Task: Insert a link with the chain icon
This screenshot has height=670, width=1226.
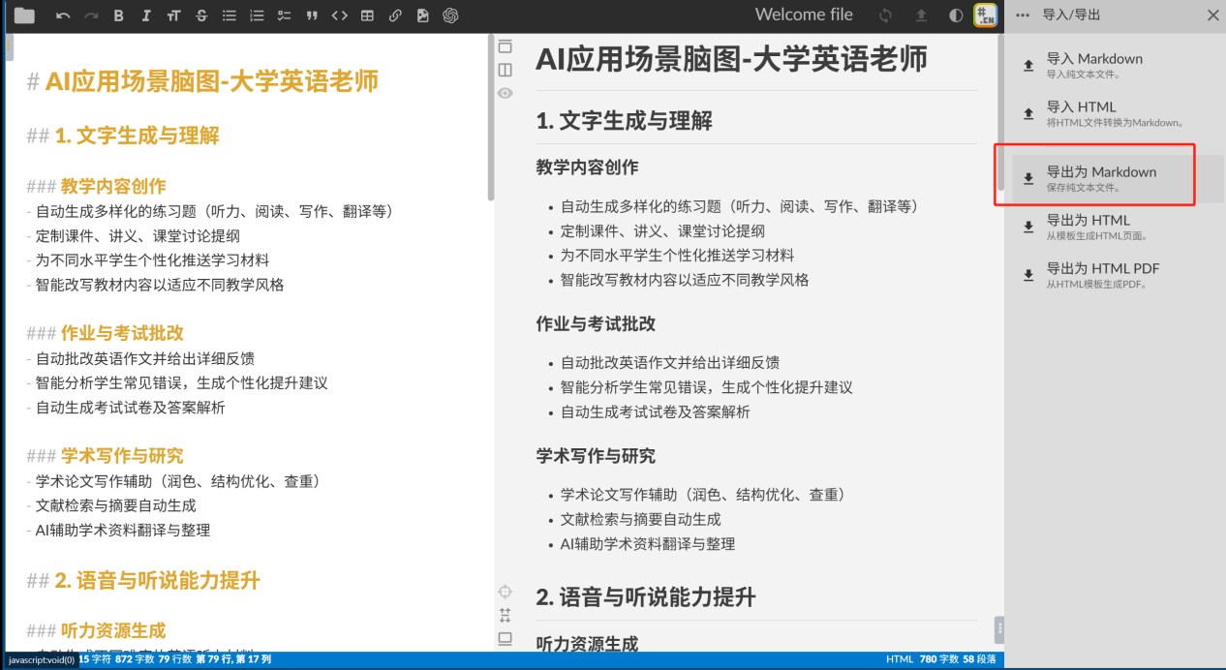Action: click(x=395, y=15)
